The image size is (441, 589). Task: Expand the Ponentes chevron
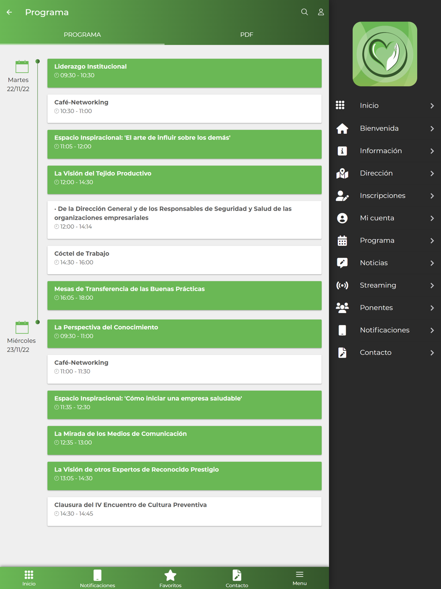432,308
